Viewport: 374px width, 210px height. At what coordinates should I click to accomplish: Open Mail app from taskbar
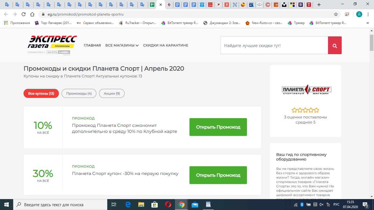(195, 205)
